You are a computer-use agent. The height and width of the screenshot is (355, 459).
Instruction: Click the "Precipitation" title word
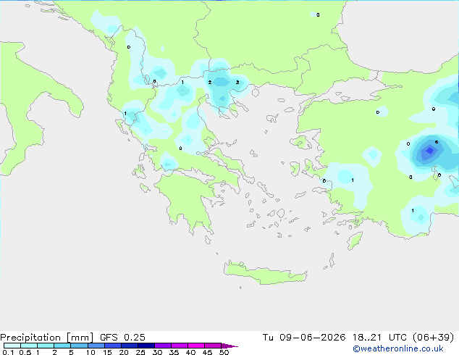click(x=30, y=338)
